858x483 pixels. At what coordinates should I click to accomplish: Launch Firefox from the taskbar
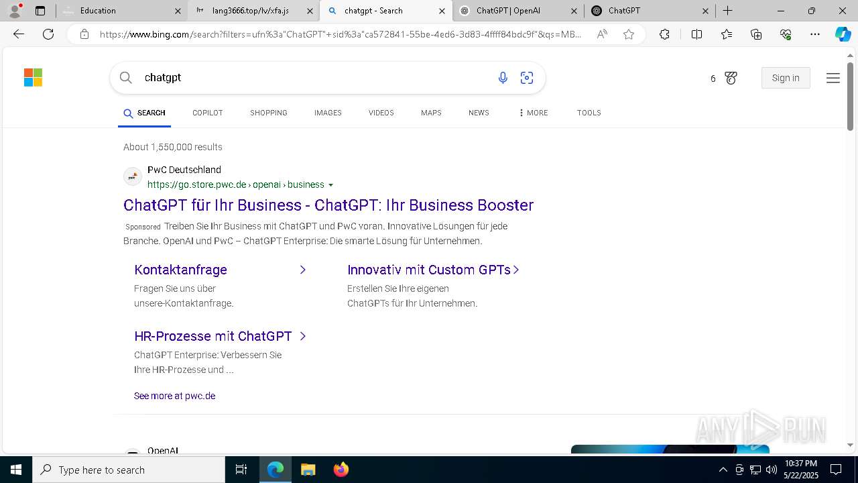(x=341, y=470)
